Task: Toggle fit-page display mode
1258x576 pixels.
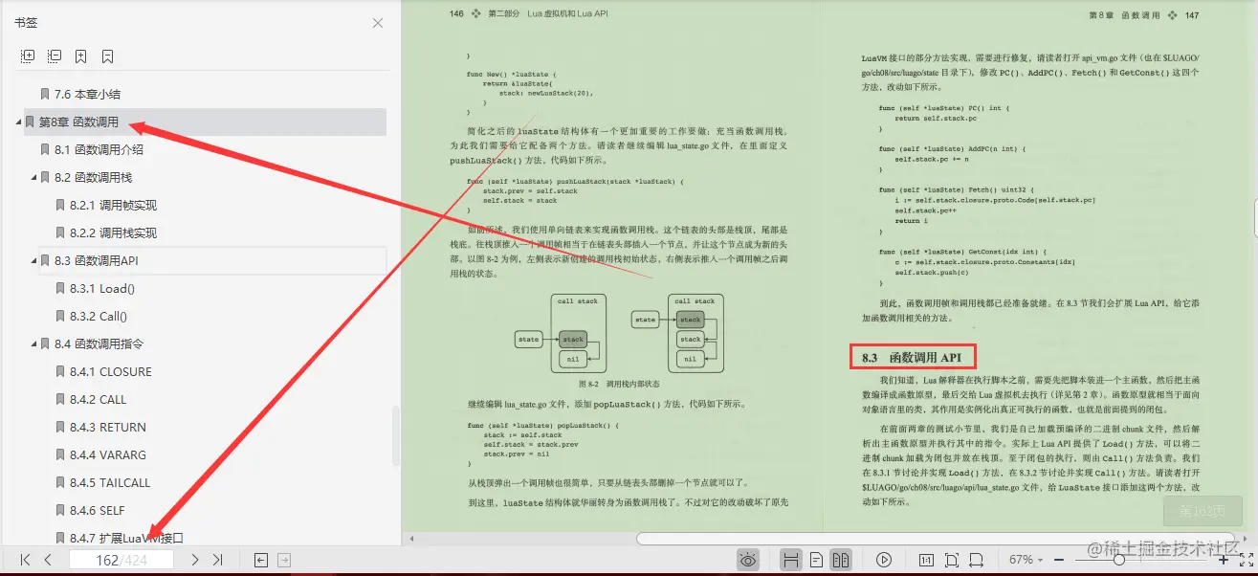Action: click(x=953, y=560)
